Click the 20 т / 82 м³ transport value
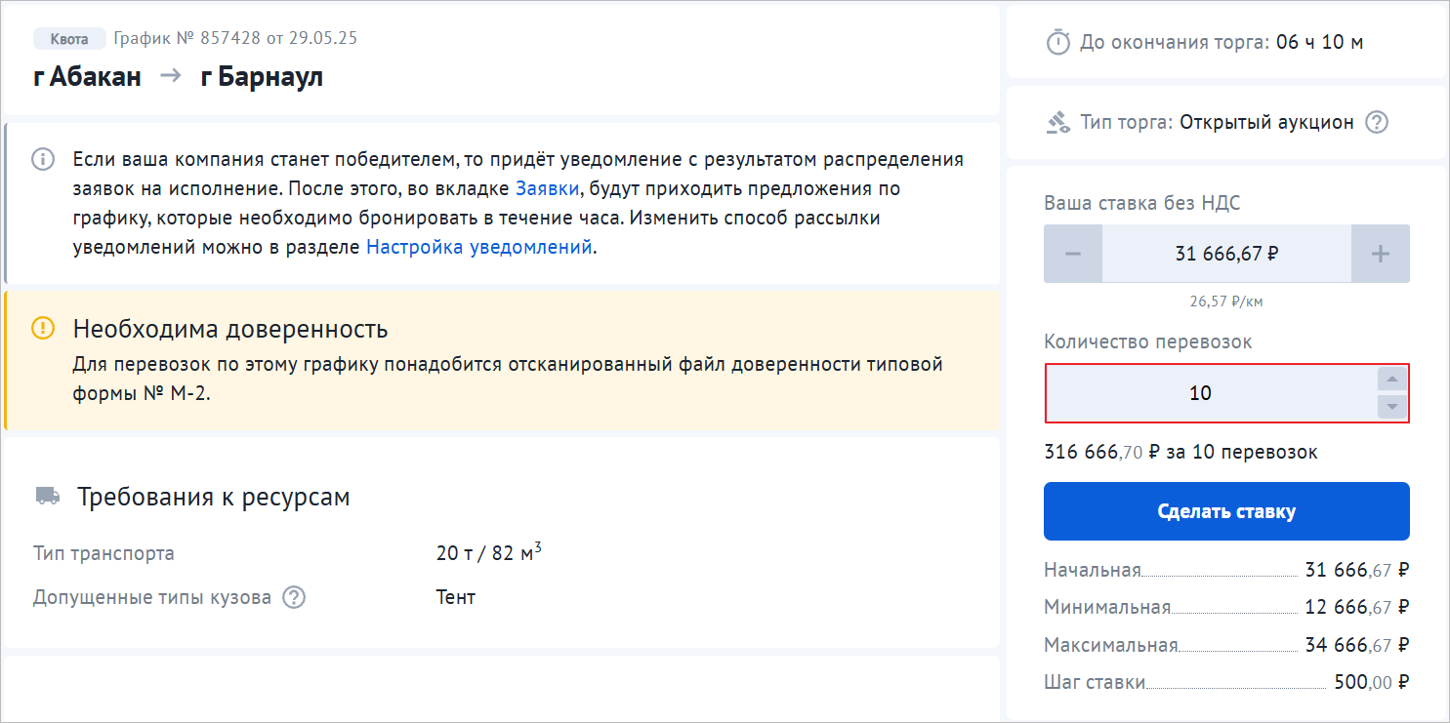This screenshot has height=723, width=1450. [x=489, y=552]
